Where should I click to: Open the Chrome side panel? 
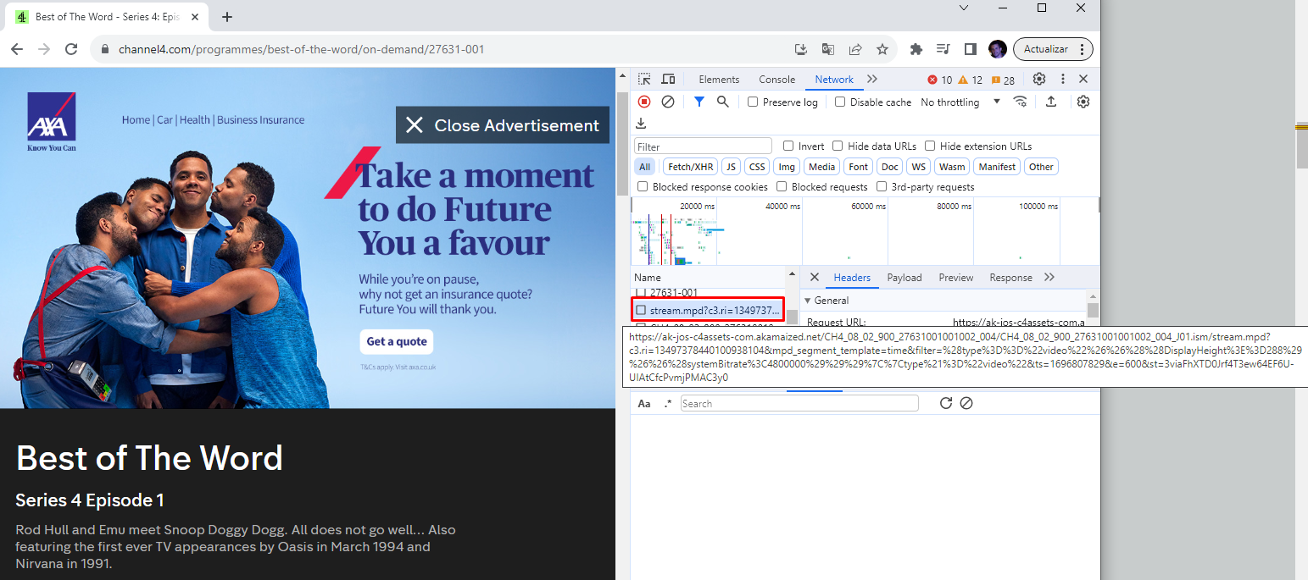point(971,49)
